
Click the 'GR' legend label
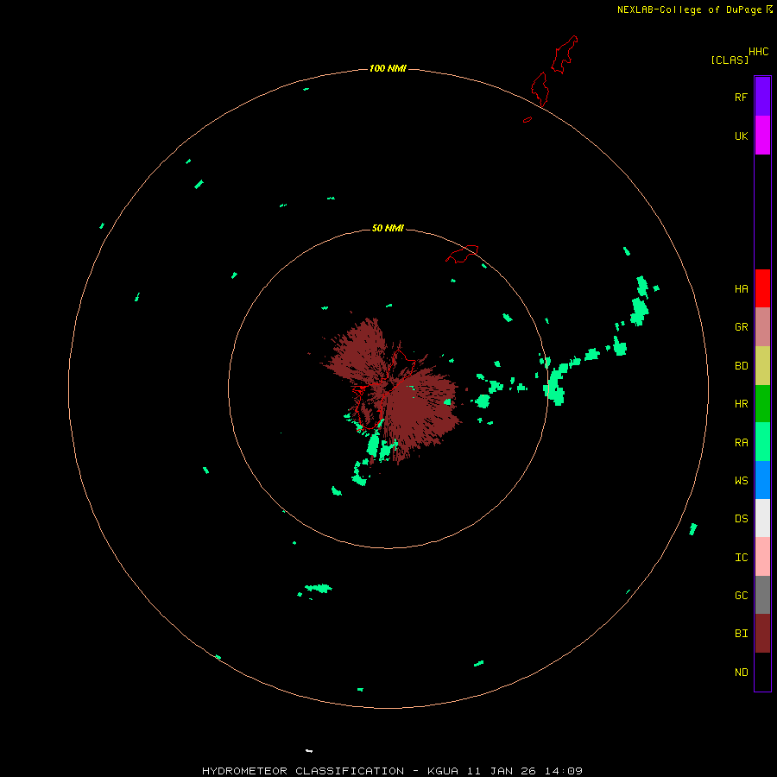(742, 327)
